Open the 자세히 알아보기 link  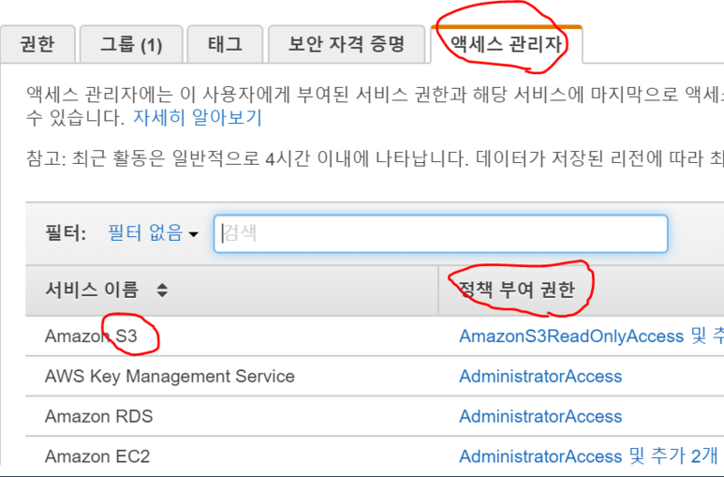198,117
